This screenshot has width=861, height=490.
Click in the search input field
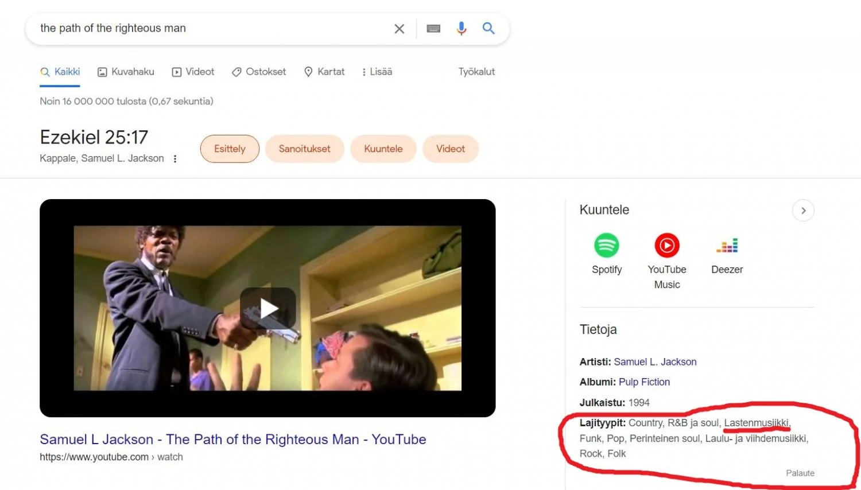(212, 29)
